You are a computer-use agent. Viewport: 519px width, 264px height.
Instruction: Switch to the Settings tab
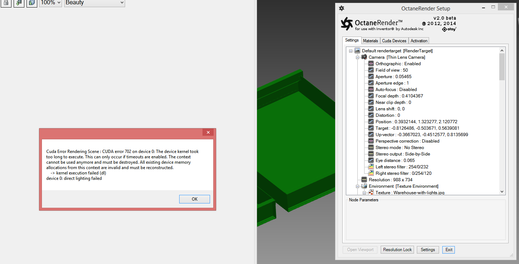[x=352, y=40]
